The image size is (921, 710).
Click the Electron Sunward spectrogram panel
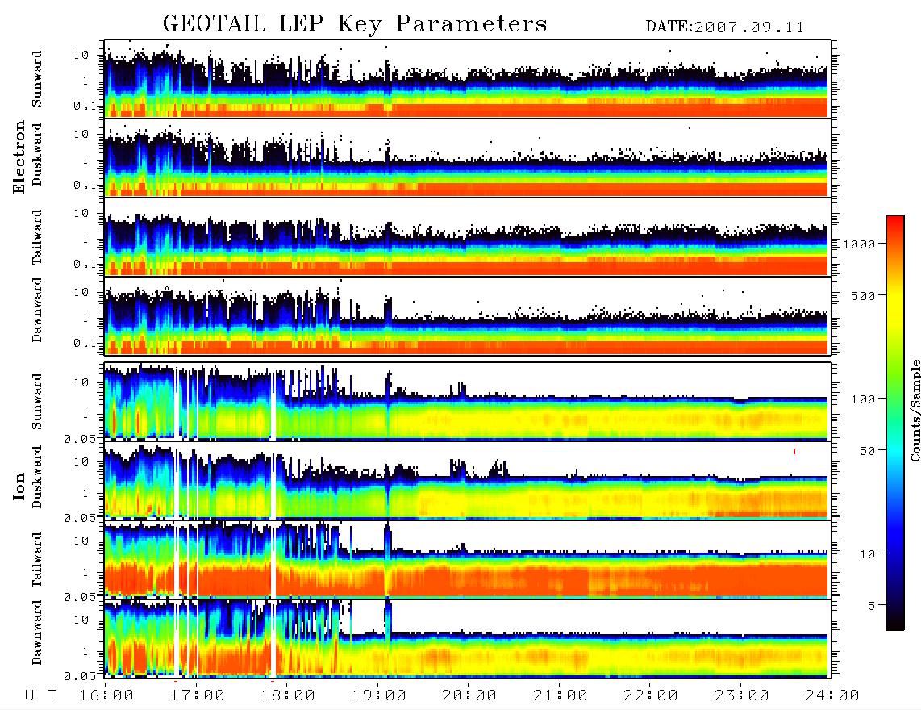468,79
